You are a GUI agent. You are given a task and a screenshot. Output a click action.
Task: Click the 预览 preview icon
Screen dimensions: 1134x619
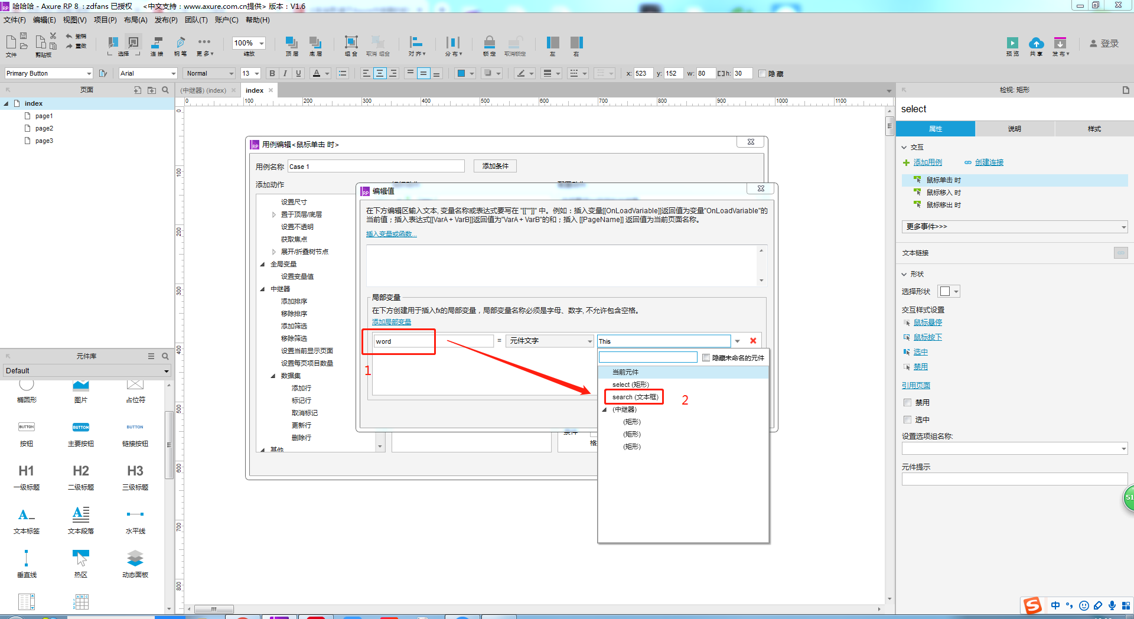(x=1012, y=43)
